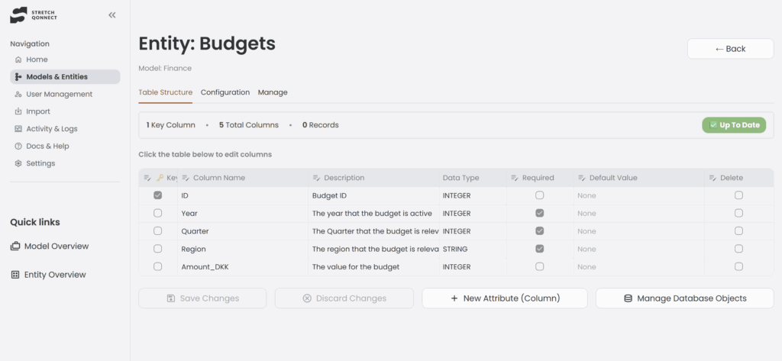Toggle Key checkbox for Region row

click(157, 249)
